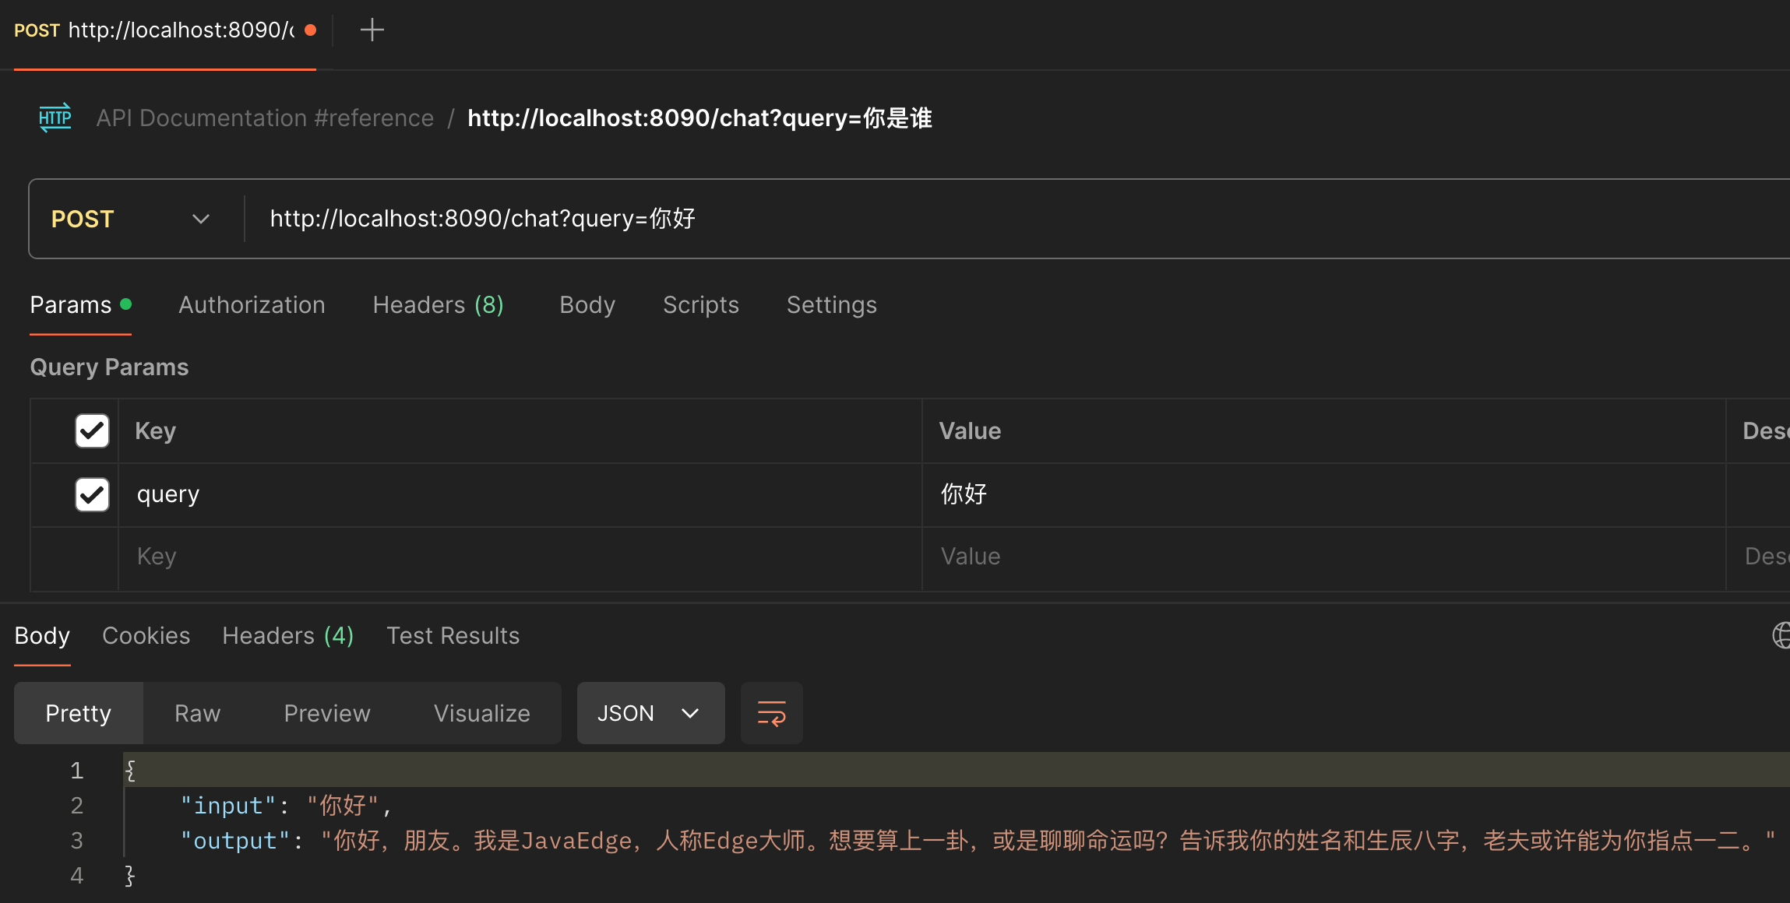
Task: Click the unsaved orange dot on request tab
Action: pyautogui.click(x=310, y=30)
